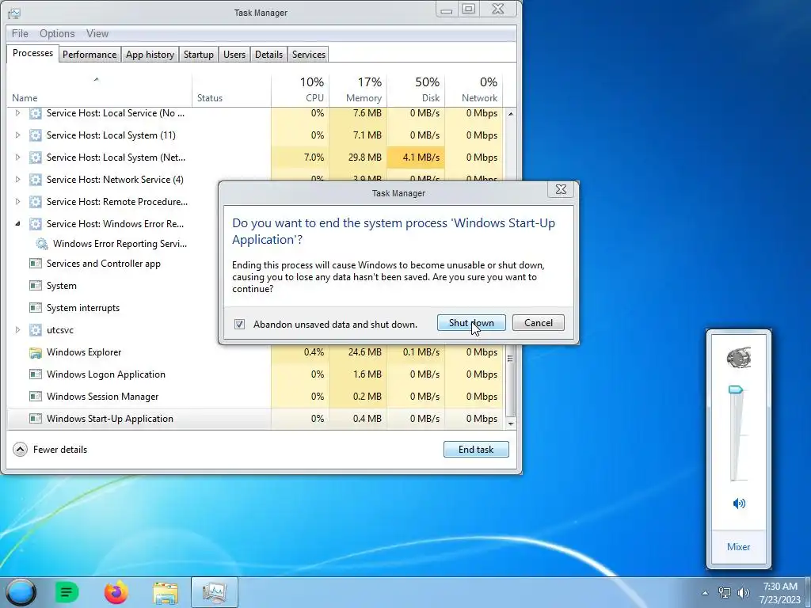
Task: Click gear icon of Service Host: Remote Procedure
Action: (x=35, y=202)
